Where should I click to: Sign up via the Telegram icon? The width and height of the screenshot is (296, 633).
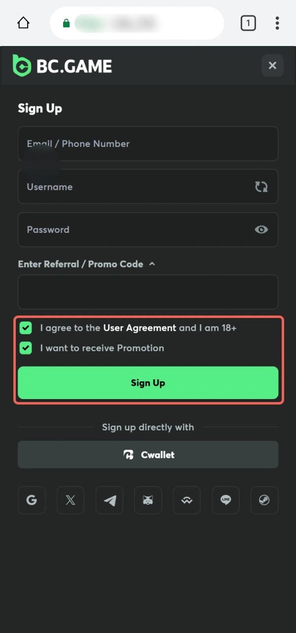[109, 500]
